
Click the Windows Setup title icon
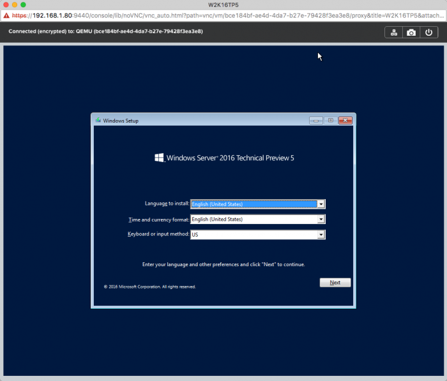click(98, 120)
